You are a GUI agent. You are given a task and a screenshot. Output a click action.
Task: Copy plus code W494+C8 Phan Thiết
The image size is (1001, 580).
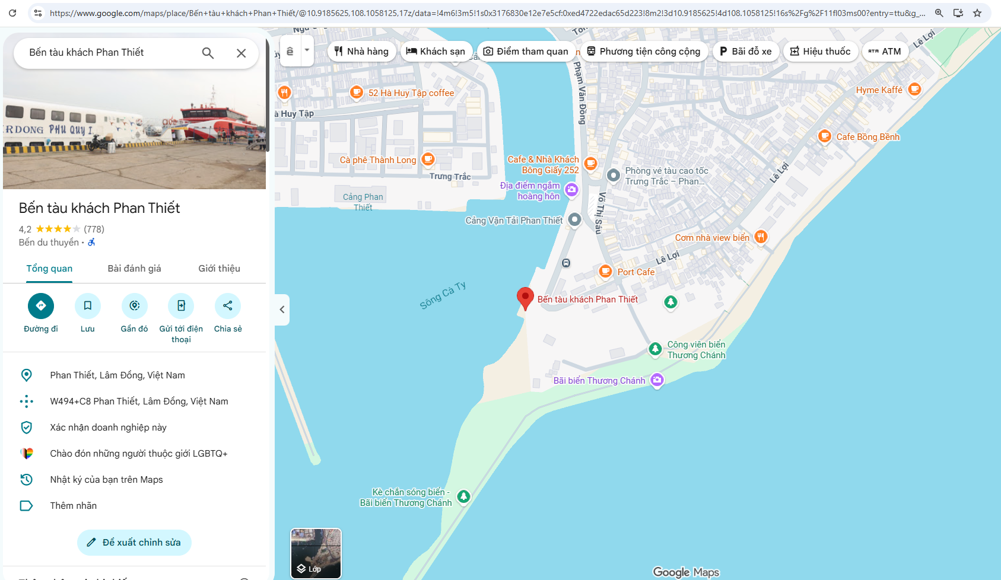click(x=134, y=401)
